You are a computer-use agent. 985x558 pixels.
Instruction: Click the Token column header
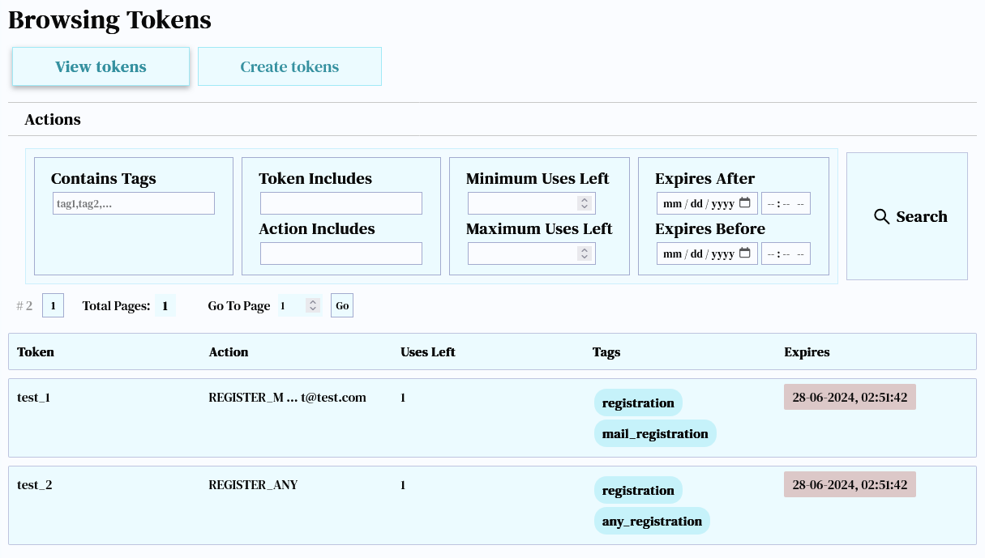pyautogui.click(x=36, y=351)
